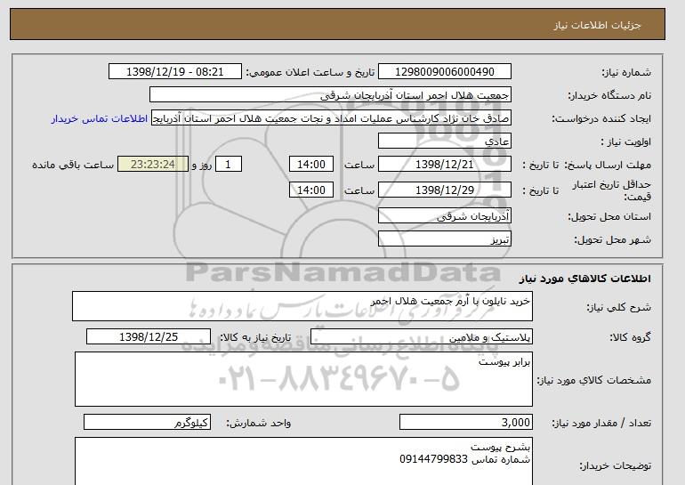Screen dimensions: 685x485
Task: Click price validity date 1398/12/29
Action: coord(444,190)
